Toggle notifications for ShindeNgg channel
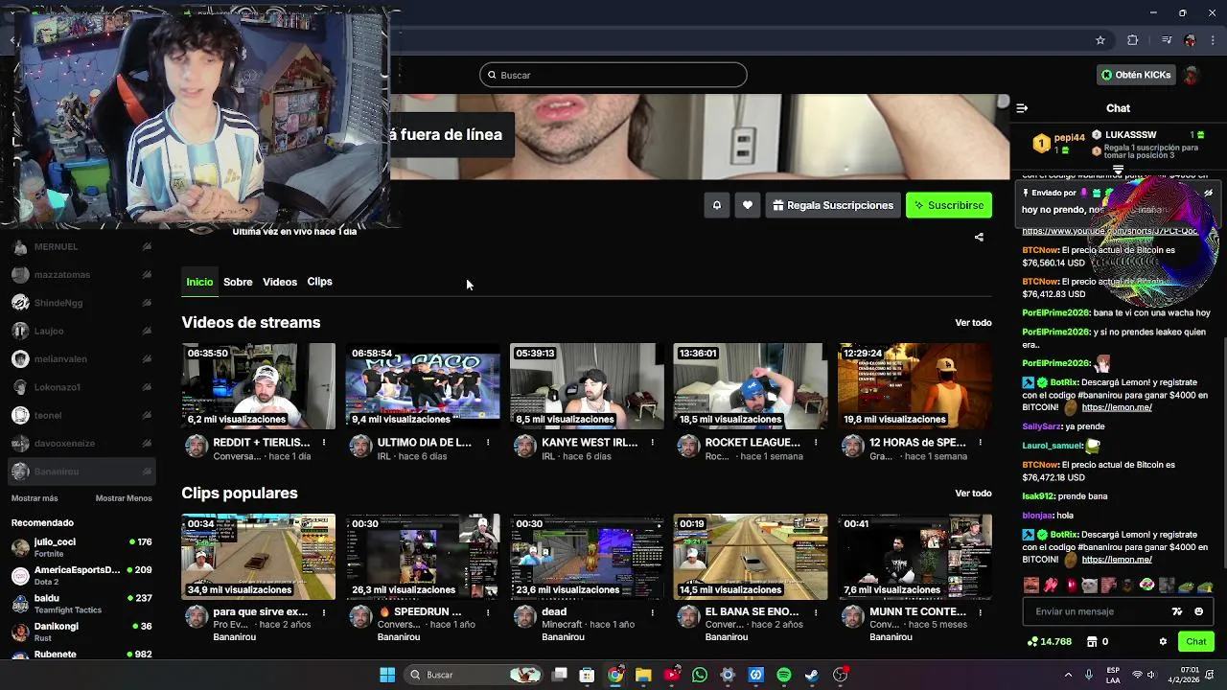The height and width of the screenshot is (690, 1227). pyautogui.click(x=147, y=303)
